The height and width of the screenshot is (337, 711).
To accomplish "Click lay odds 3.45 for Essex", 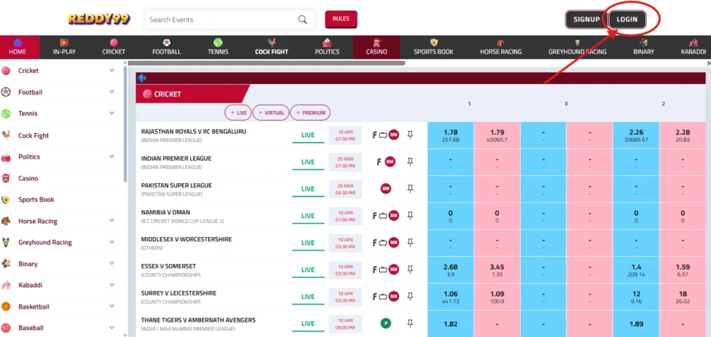I will pyautogui.click(x=497, y=270).
